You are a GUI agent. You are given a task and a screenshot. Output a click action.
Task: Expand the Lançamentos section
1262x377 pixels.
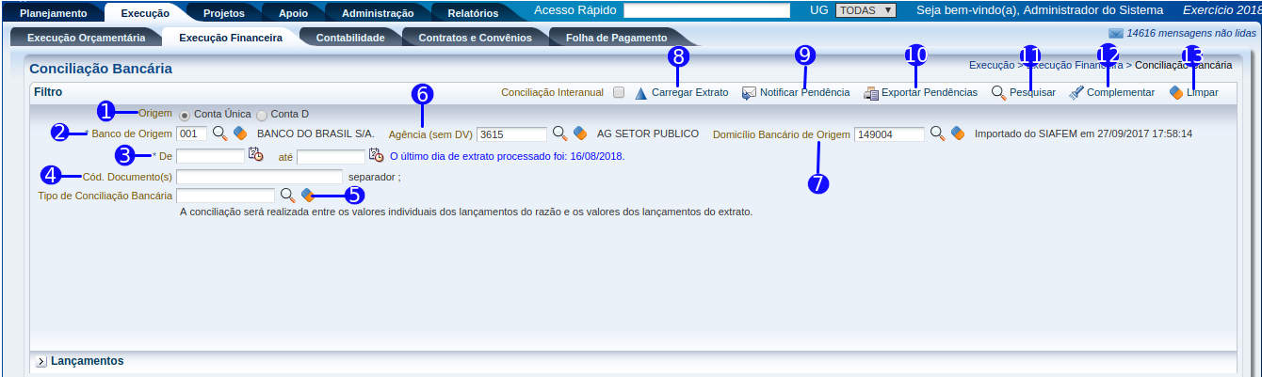point(41,361)
